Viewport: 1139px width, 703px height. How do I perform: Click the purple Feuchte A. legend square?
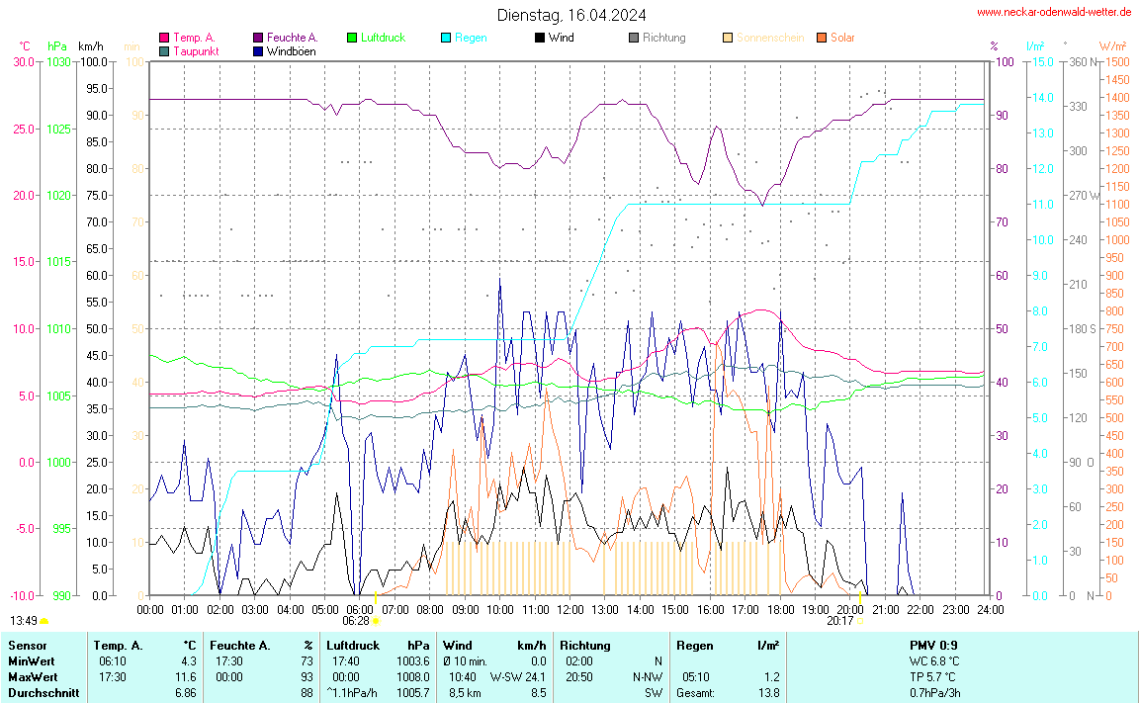click(x=258, y=38)
